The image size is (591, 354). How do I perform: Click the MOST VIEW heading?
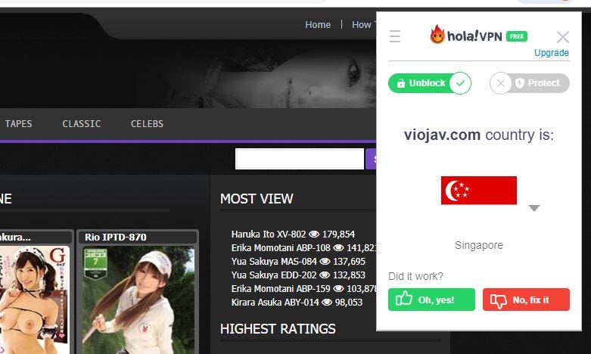pos(257,198)
